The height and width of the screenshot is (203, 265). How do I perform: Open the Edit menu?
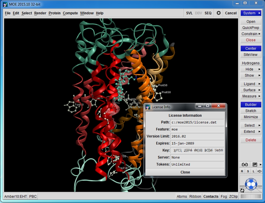[16, 13]
